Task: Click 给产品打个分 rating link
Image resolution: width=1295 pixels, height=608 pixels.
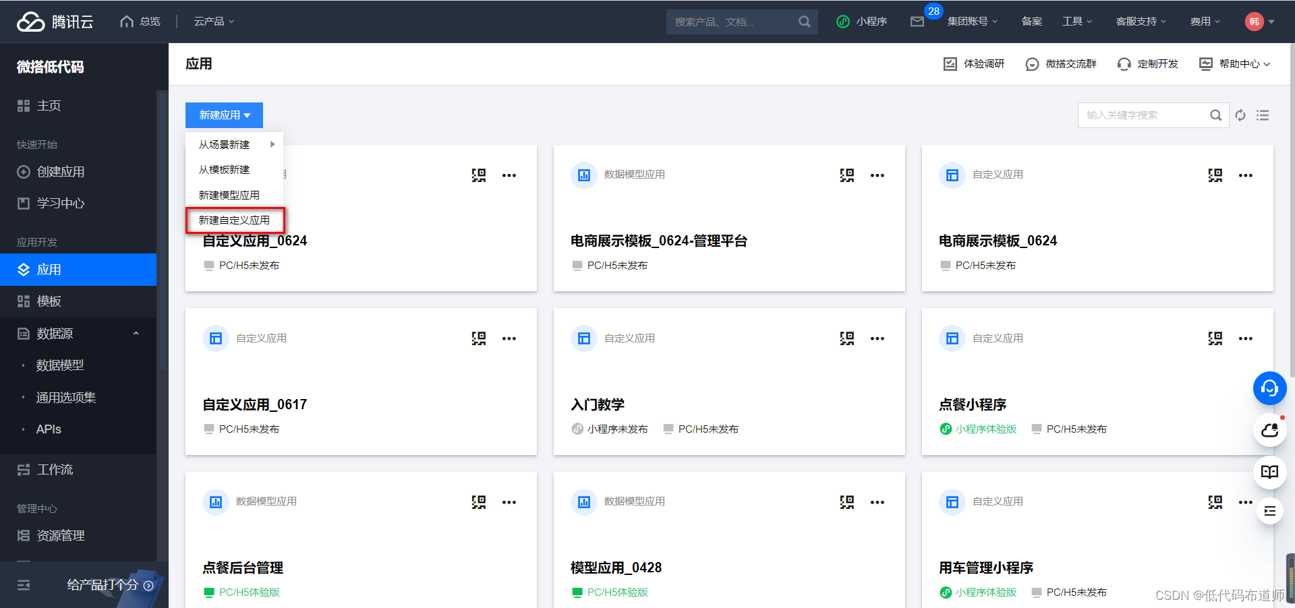Action: 111,585
